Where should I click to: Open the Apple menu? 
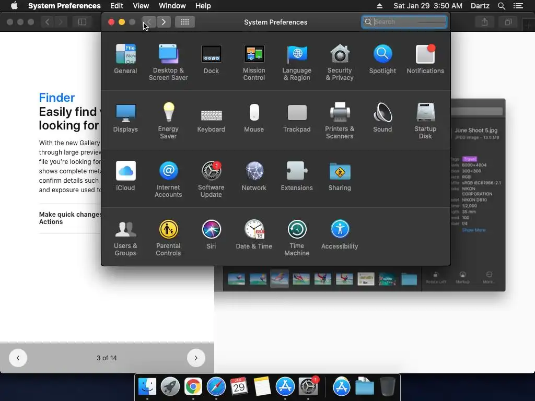point(14,6)
